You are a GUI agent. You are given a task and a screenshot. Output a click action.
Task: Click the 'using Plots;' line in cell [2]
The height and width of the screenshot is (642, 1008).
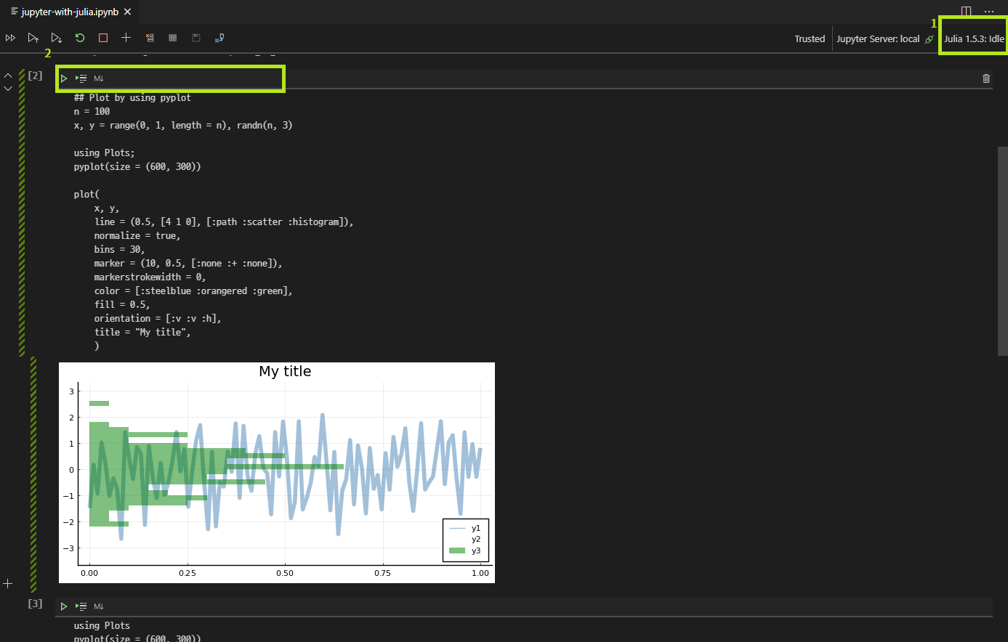(x=105, y=153)
